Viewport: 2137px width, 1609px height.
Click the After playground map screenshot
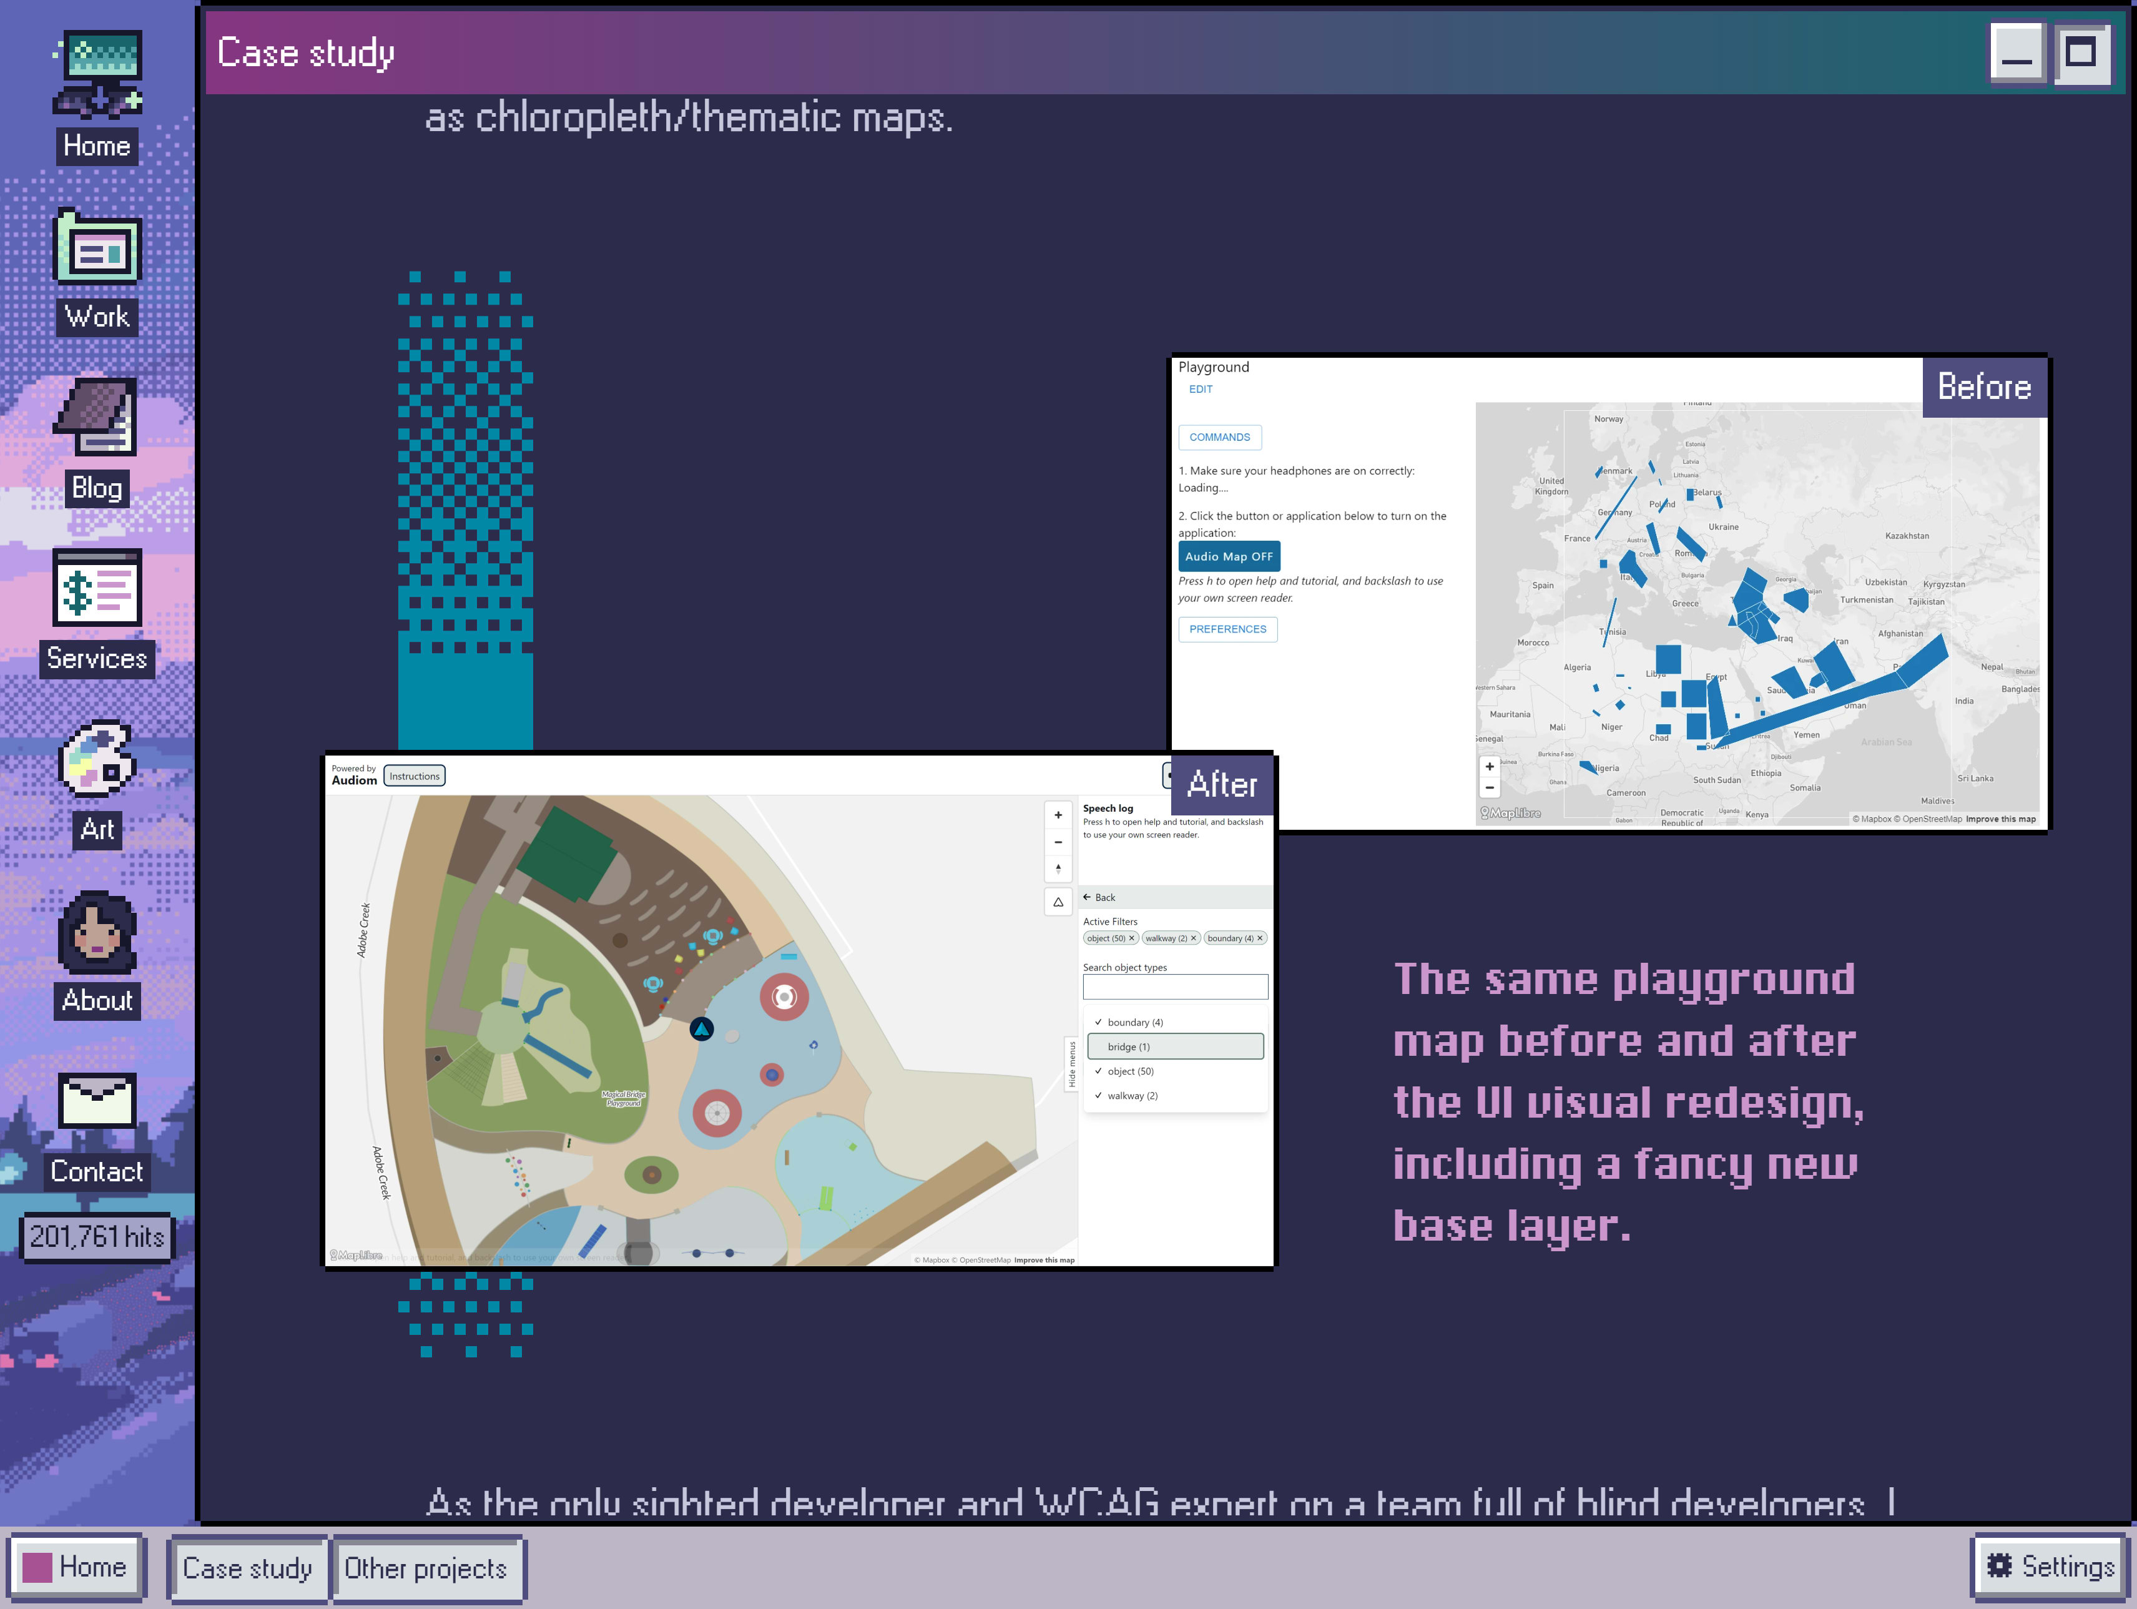coord(798,1010)
